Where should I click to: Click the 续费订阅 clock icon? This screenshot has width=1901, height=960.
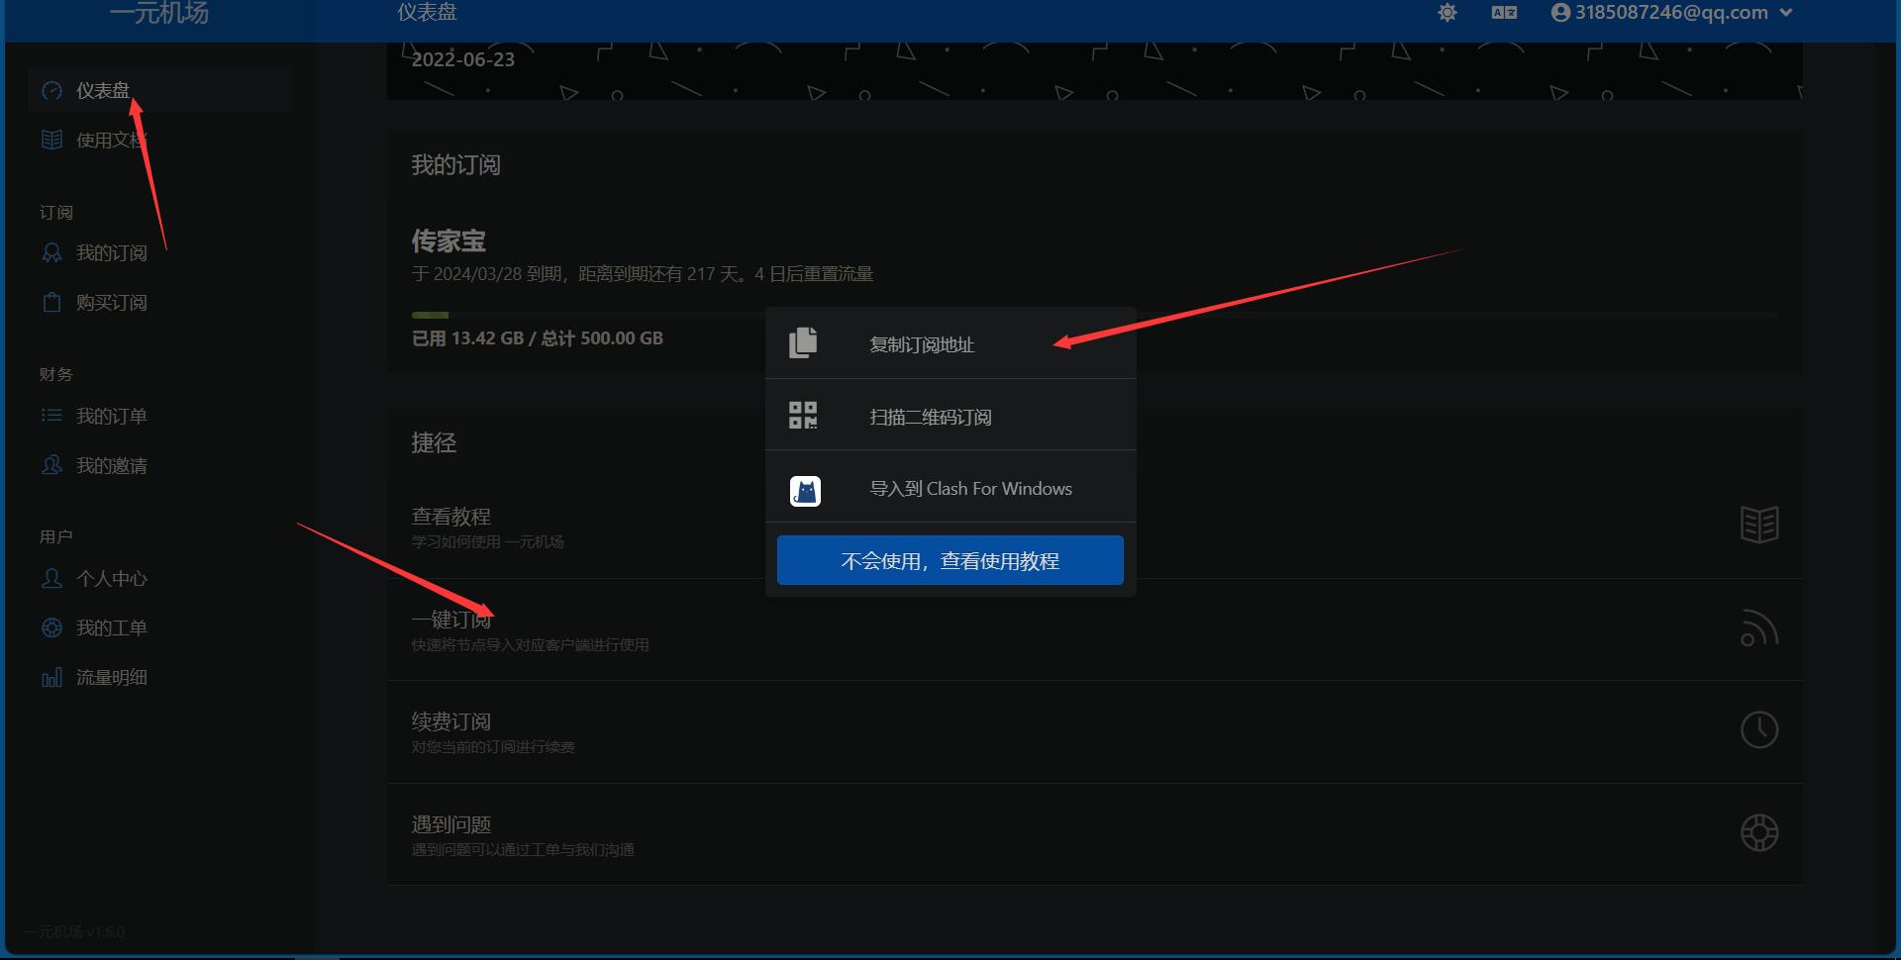click(x=1759, y=730)
